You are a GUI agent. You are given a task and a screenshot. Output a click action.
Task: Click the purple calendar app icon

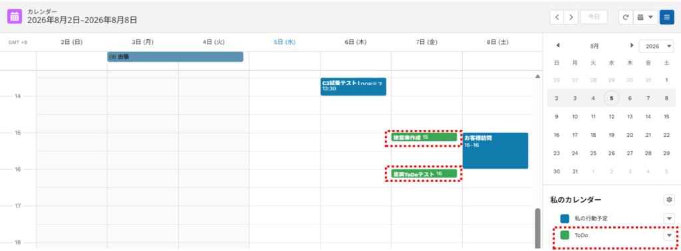[15, 17]
